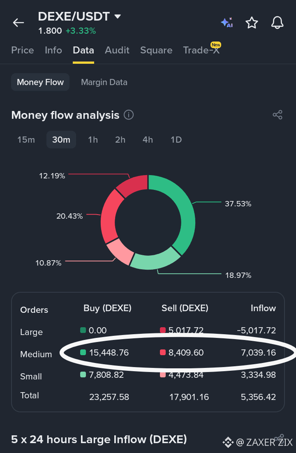Select the 15m timeframe

coord(26,139)
